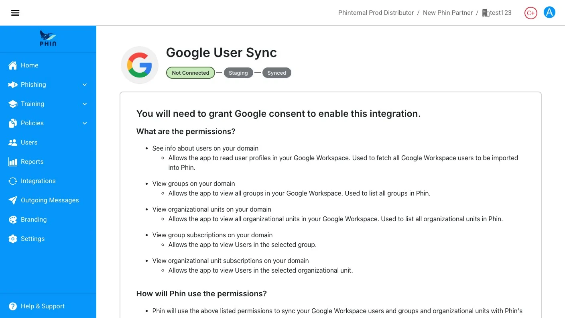Click 'Allows the app to view Users in the selected group.'
The width and height of the screenshot is (565, 318).
coord(242,245)
